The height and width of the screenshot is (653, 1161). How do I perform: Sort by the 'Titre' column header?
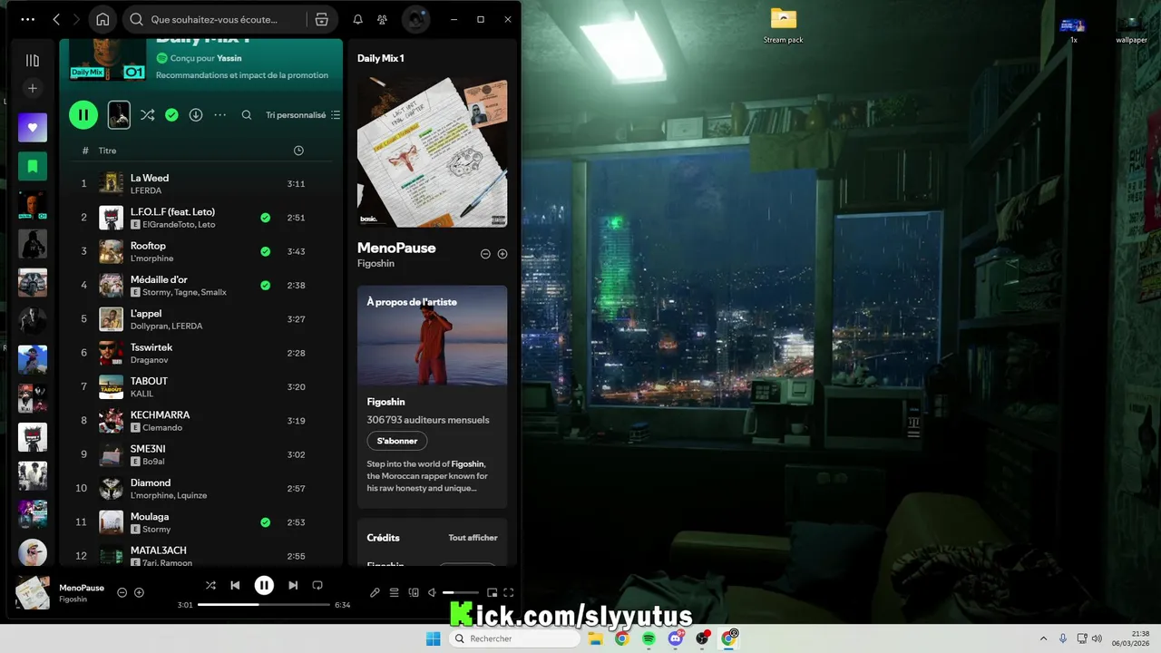point(107,151)
